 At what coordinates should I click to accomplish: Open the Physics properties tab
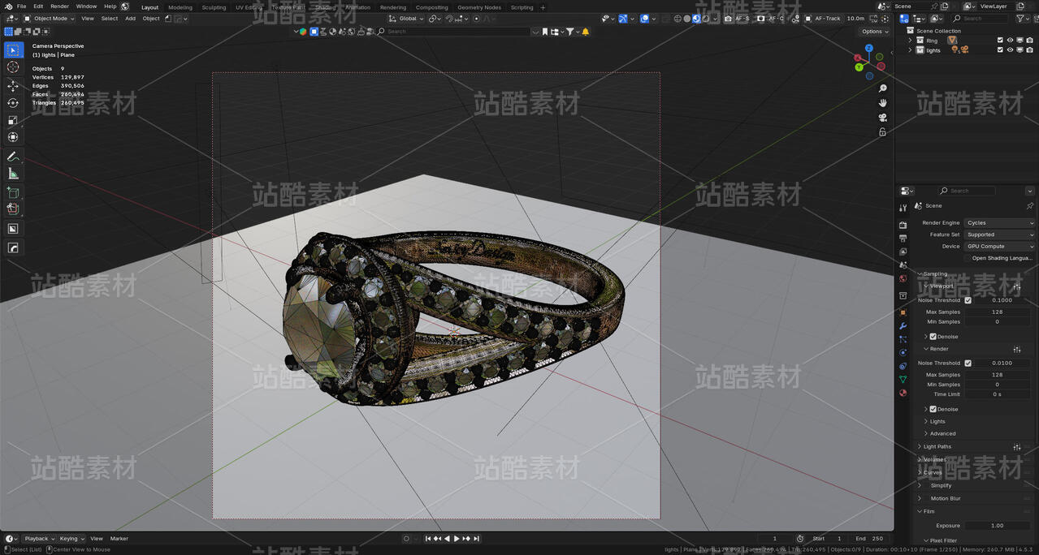coord(903,352)
